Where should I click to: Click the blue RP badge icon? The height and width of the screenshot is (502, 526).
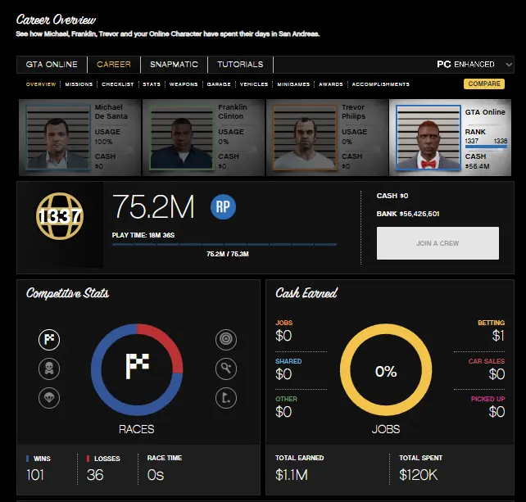[222, 208]
